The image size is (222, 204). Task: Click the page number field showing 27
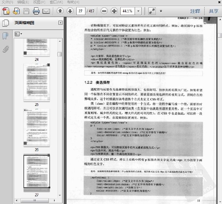[x=81, y=11]
